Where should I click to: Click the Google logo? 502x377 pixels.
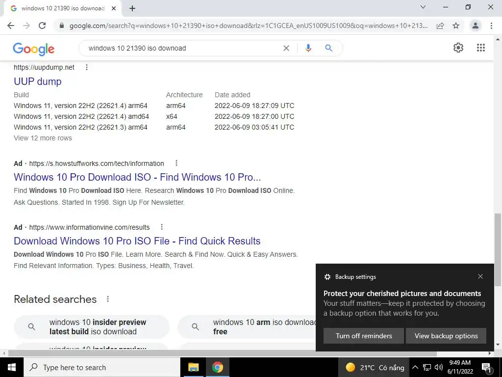tap(34, 49)
